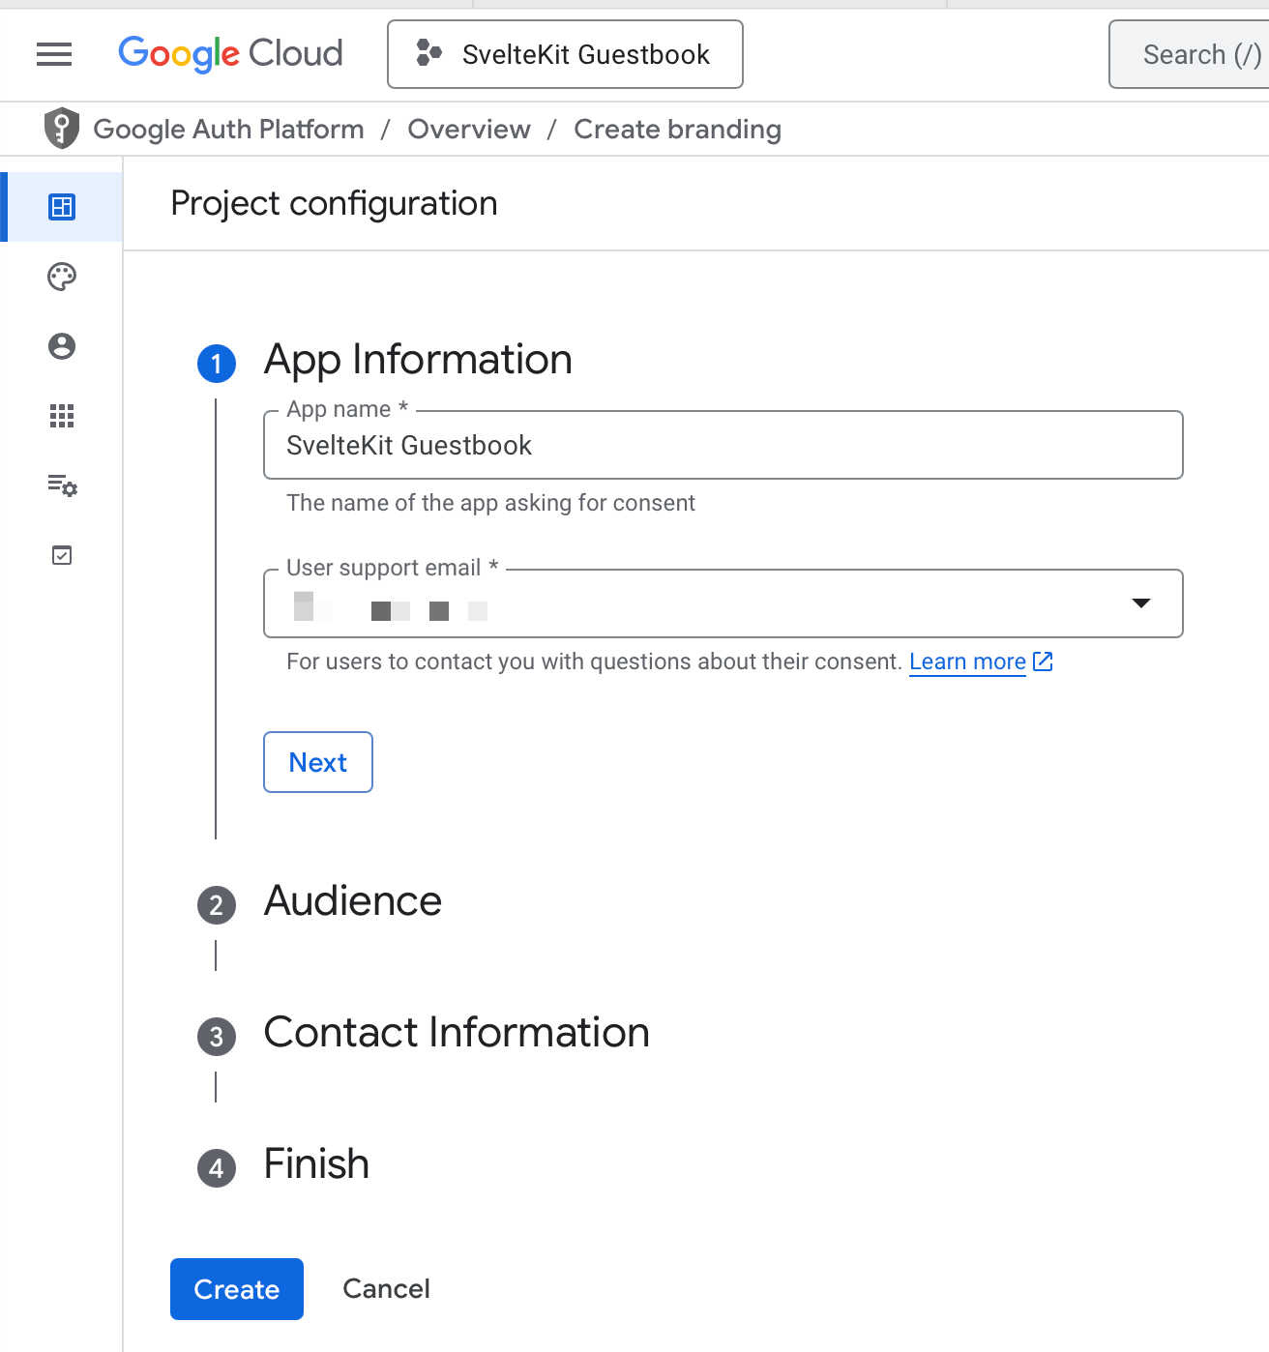This screenshot has height=1352, width=1269.
Task: Open the Branding palette icon in sidebar
Action: point(61,277)
